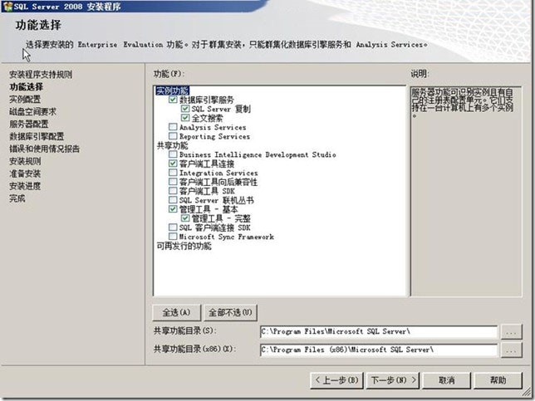Image resolution: width=535 pixels, height=401 pixels.
Task: Select 准备安装 step in sidebar
Action: point(25,174)
